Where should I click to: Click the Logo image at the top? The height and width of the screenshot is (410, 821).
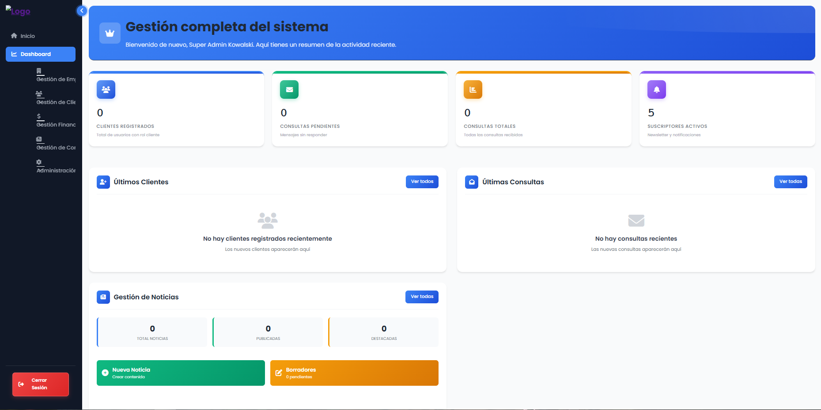pos(18,11)
